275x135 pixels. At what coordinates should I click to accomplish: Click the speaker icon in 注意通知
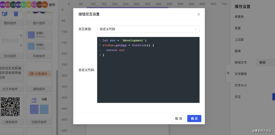(32, 74)
